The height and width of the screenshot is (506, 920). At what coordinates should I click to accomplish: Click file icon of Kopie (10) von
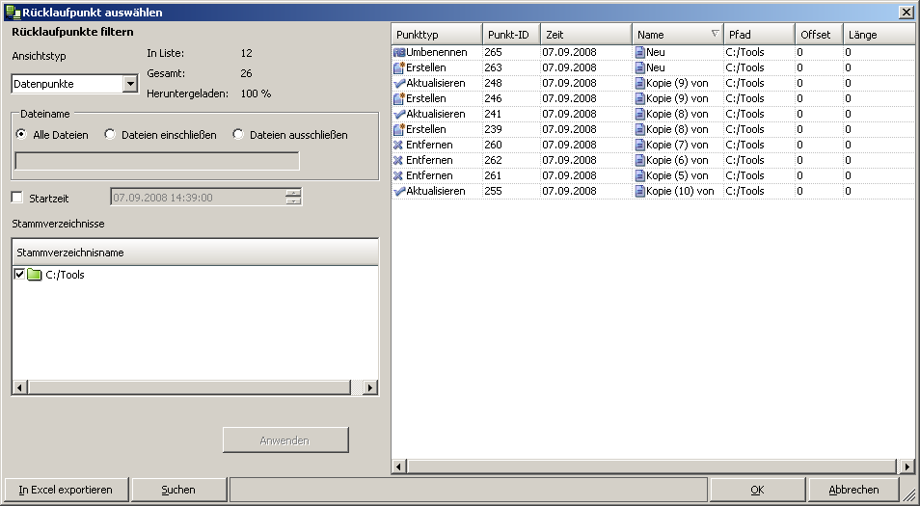coord(640,191)
